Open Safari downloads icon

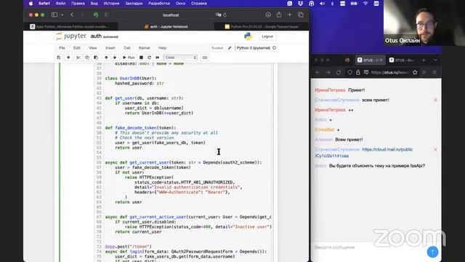point(268,15)
